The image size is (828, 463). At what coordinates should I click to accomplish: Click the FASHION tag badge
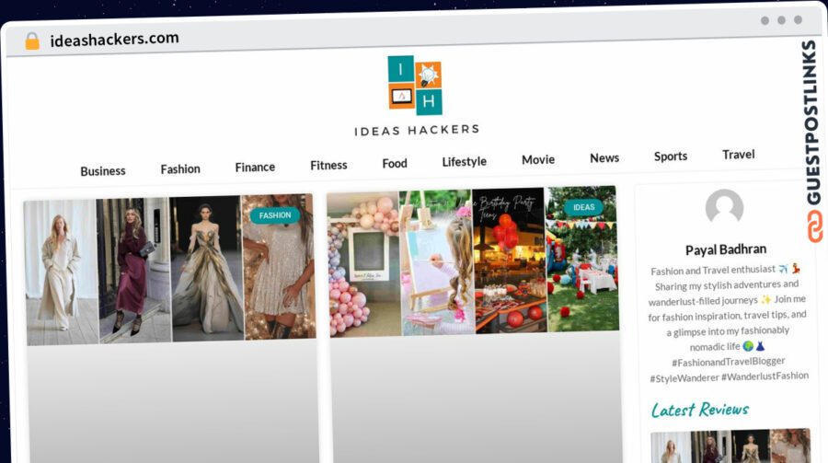(x=275, y=215)
